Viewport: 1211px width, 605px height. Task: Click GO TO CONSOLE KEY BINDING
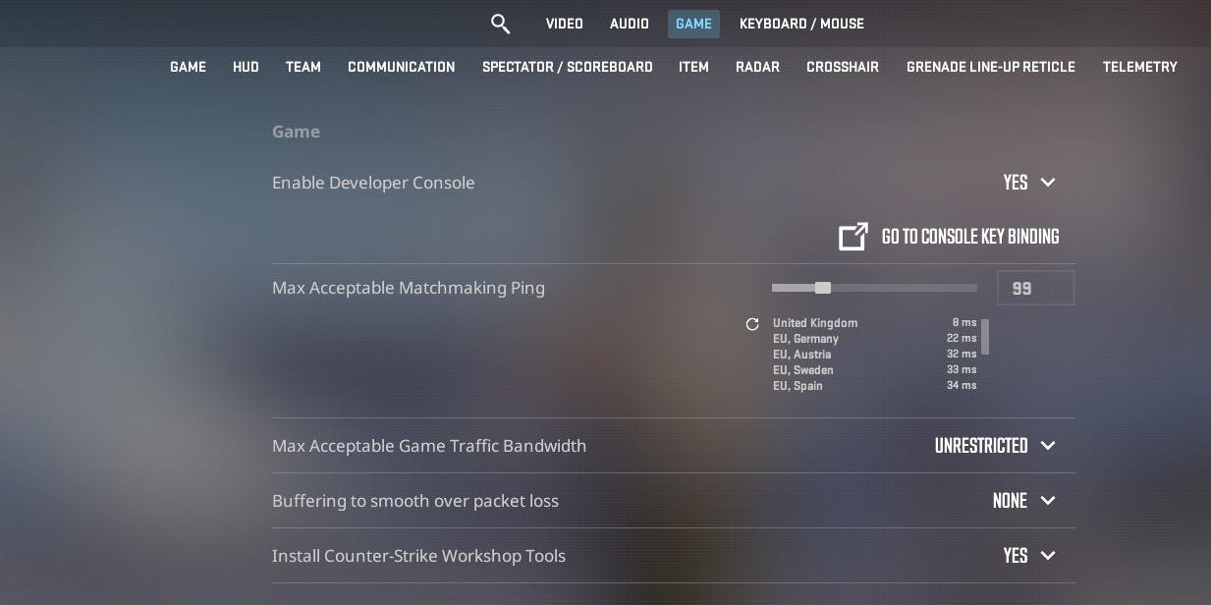(x=969, y=237)
